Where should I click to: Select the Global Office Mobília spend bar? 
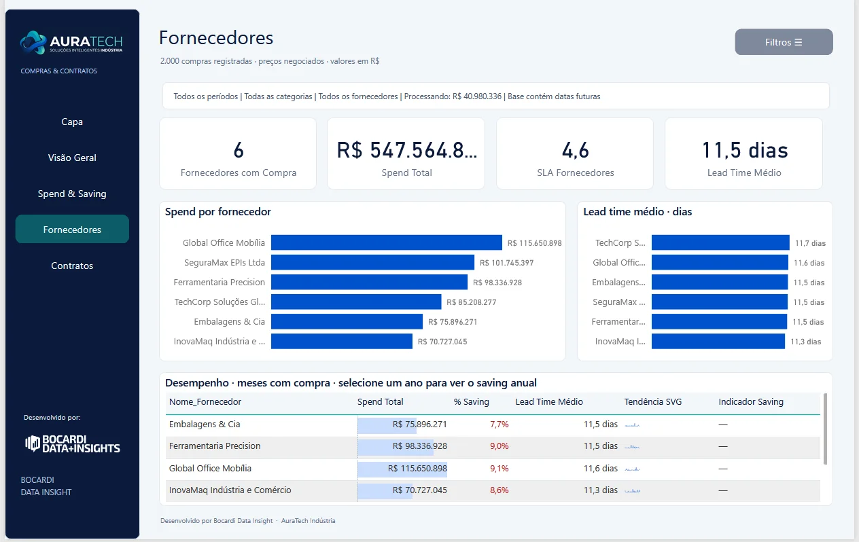387,242
